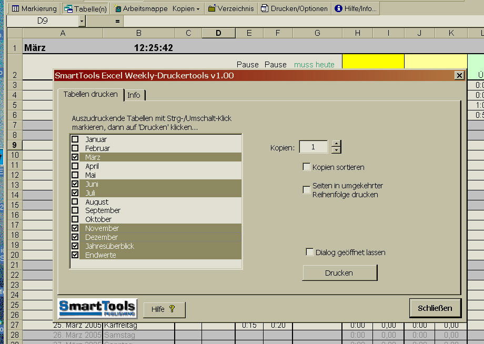Click the Drucken button
The width and height of the screenshot is (484, 344).
340,273
